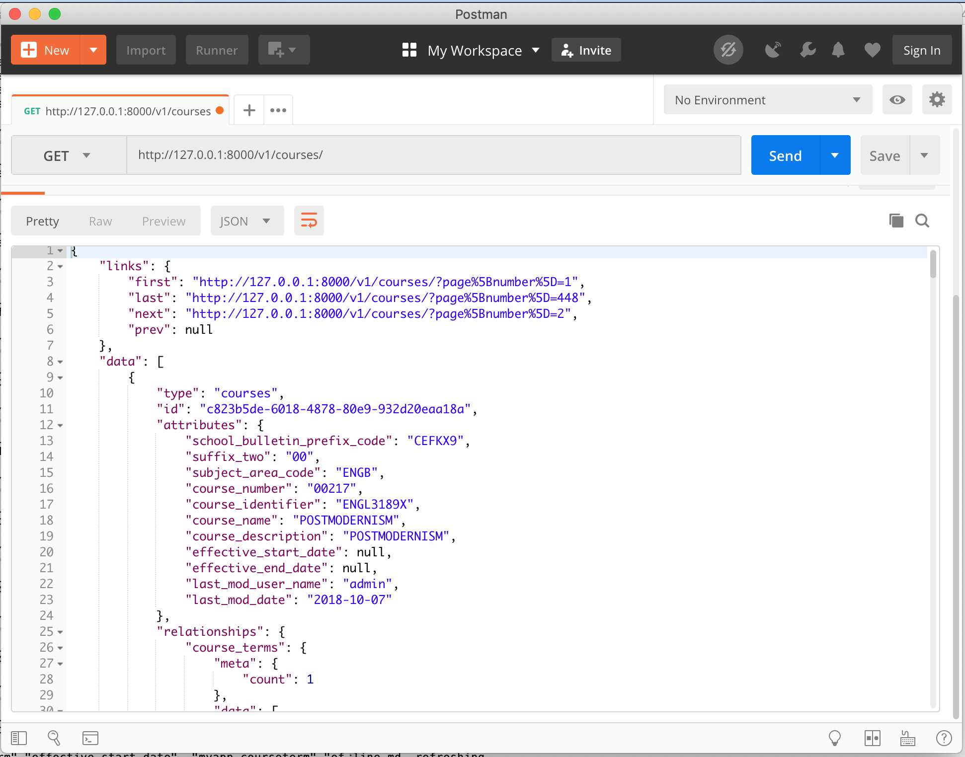965x757 pixels.
Task: Save the request
Action: pos(885,155)
